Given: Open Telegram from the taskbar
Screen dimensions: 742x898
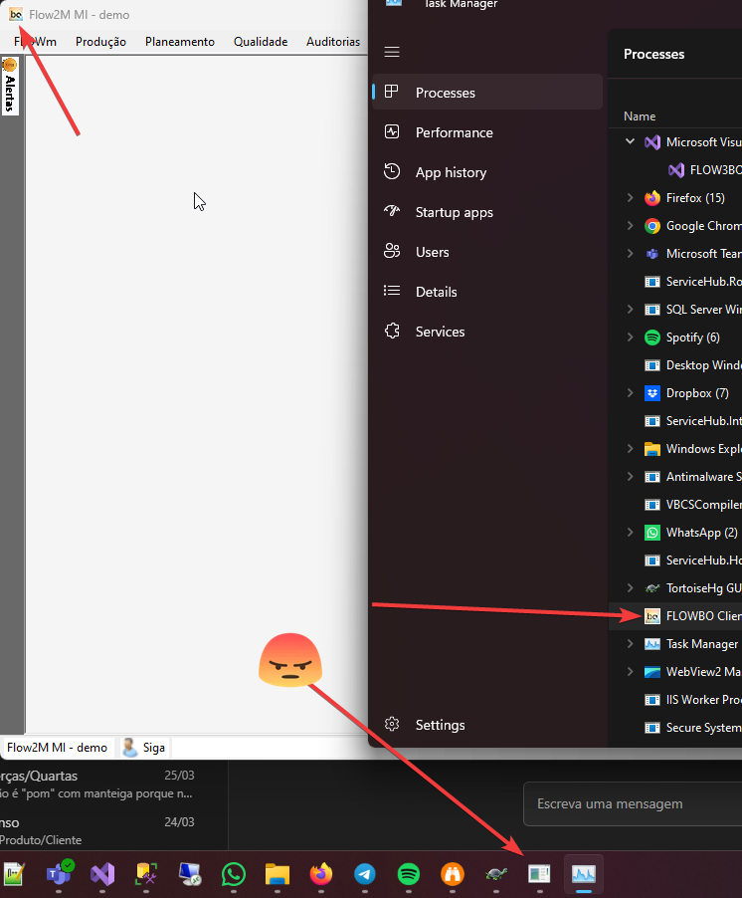Looking at the screenshot, I should coord(365,874).
